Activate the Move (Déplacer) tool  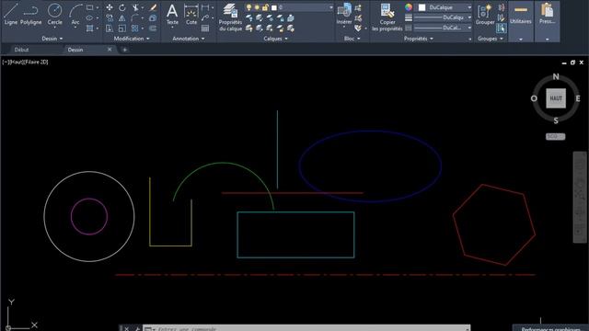tap(110, 7)
